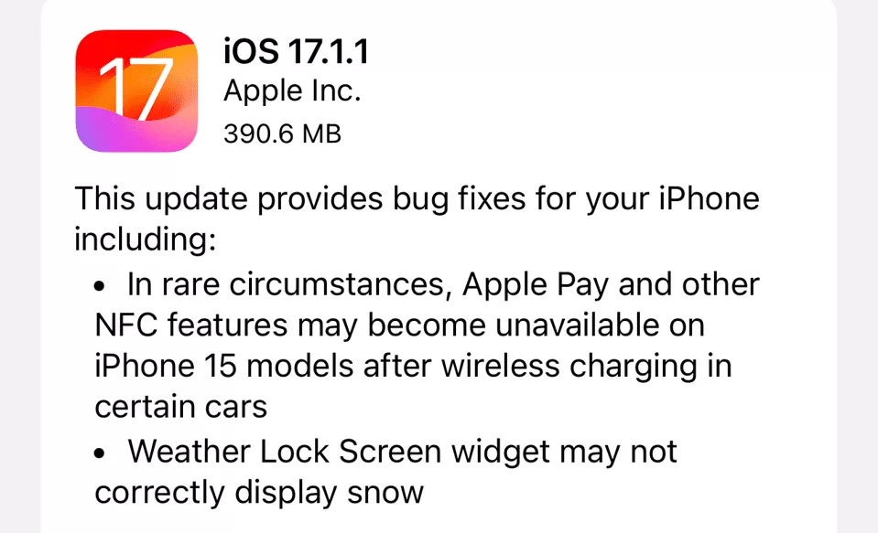Click the second bullet point dot
This screenshot has width=878, height=533.
(100, 453)
